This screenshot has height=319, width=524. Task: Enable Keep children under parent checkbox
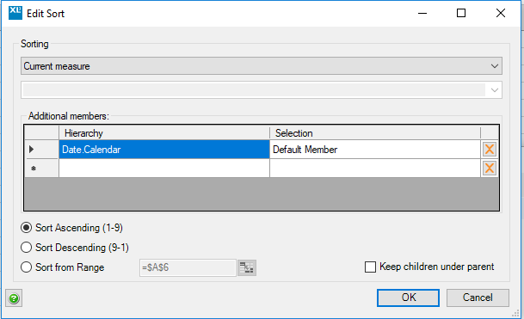370,267
